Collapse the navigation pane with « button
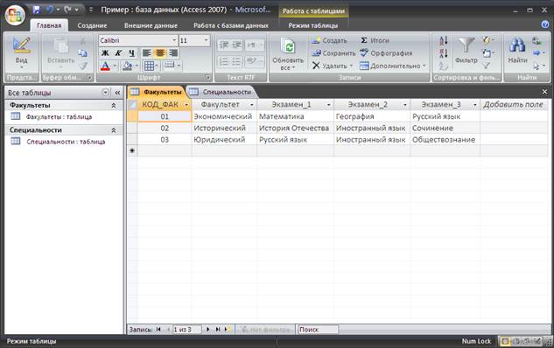The width and height of the screenshot is (554, 348). click(117, 93)
